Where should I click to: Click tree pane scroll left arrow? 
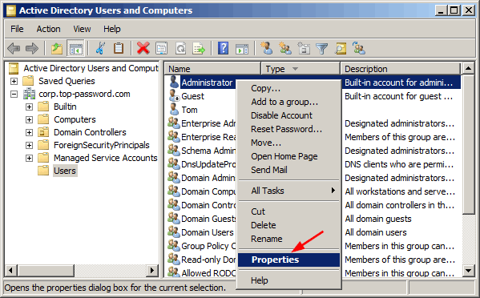(11, 271)
